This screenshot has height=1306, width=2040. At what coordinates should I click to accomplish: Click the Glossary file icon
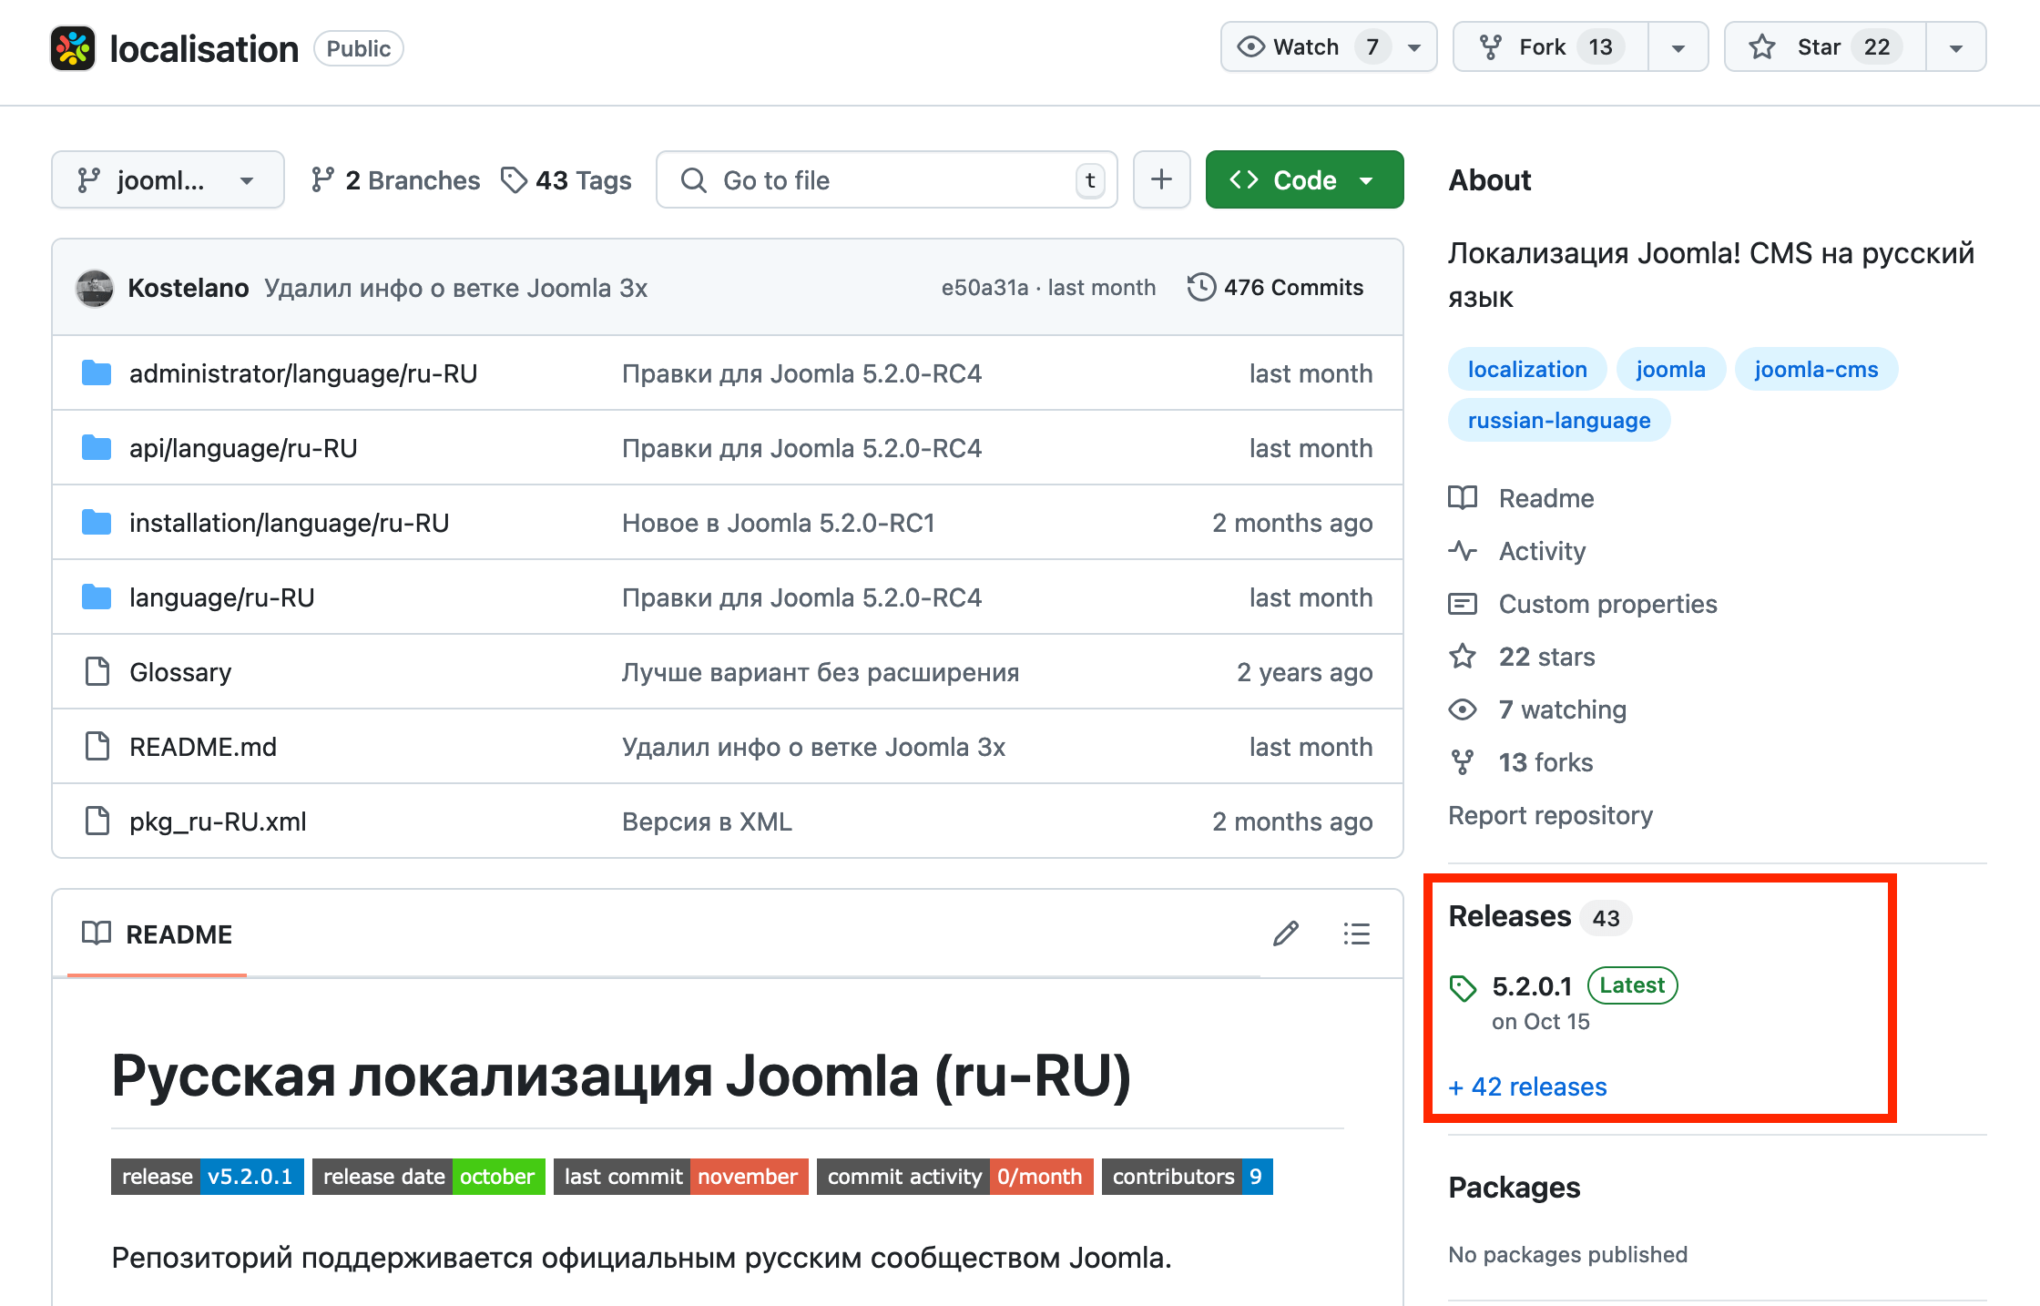point(97,672)
